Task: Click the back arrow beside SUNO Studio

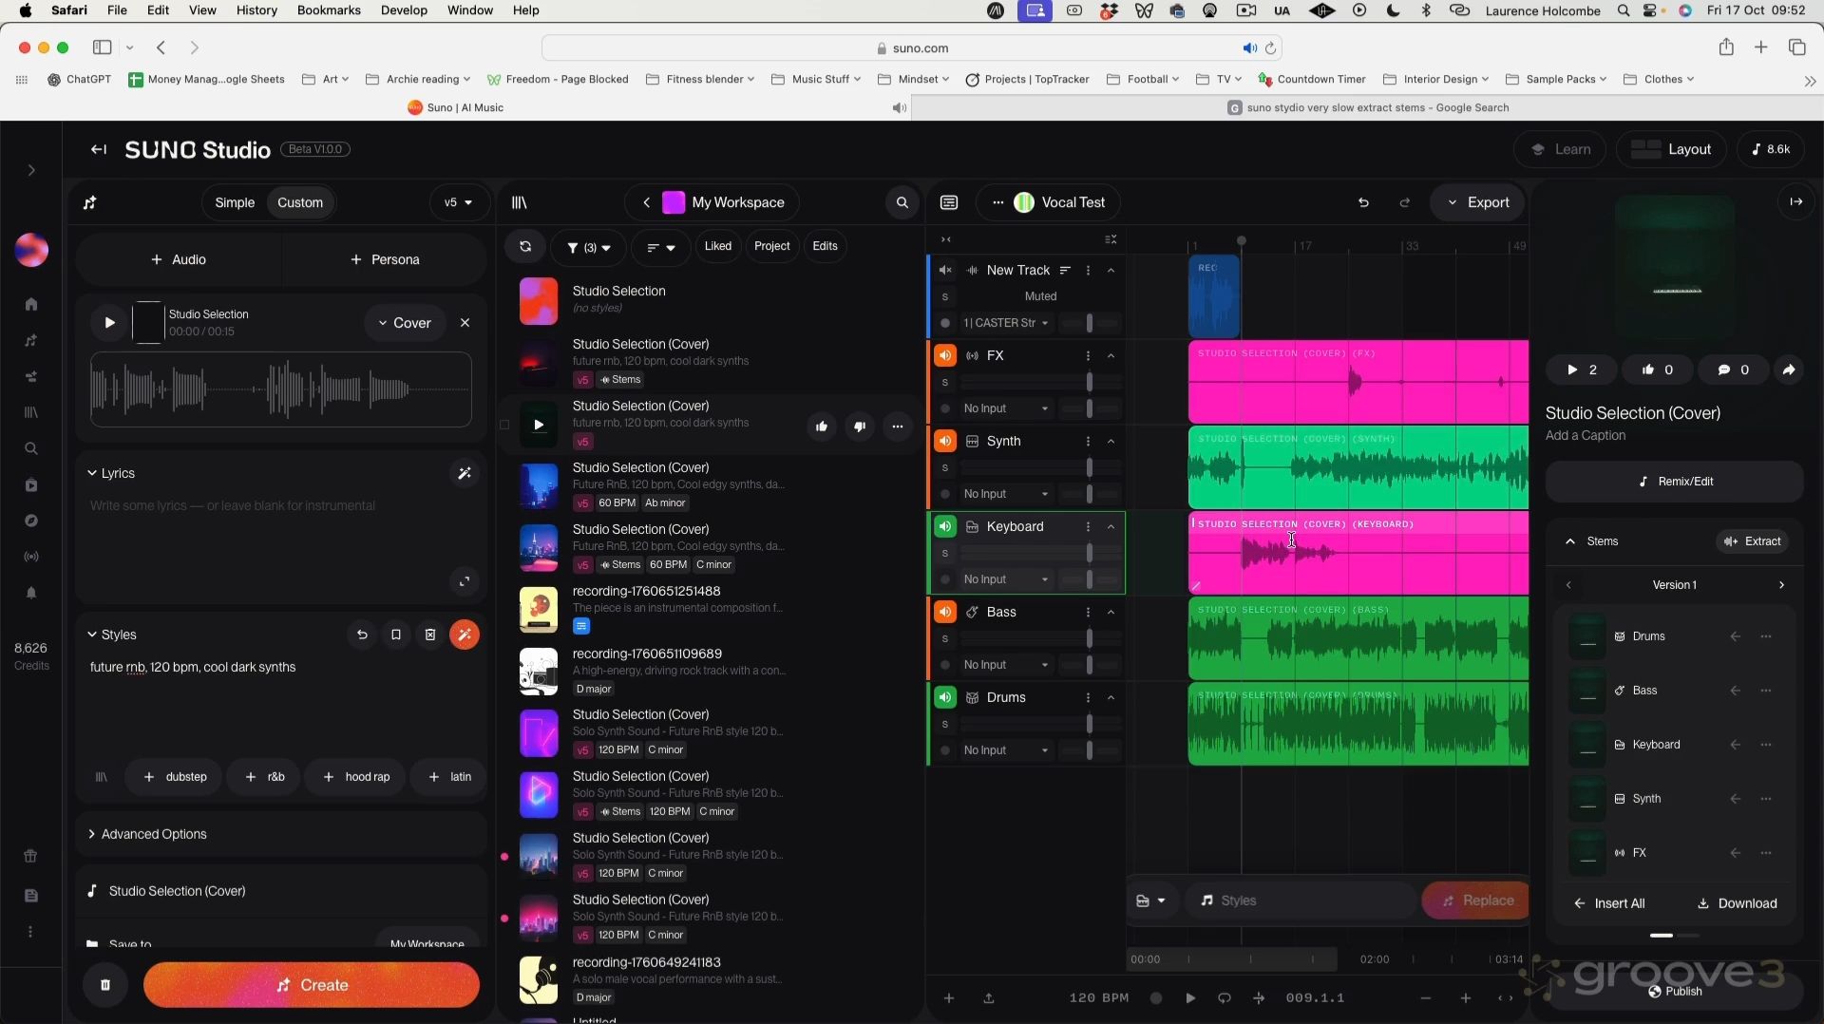Action: (x=99, y=149)
